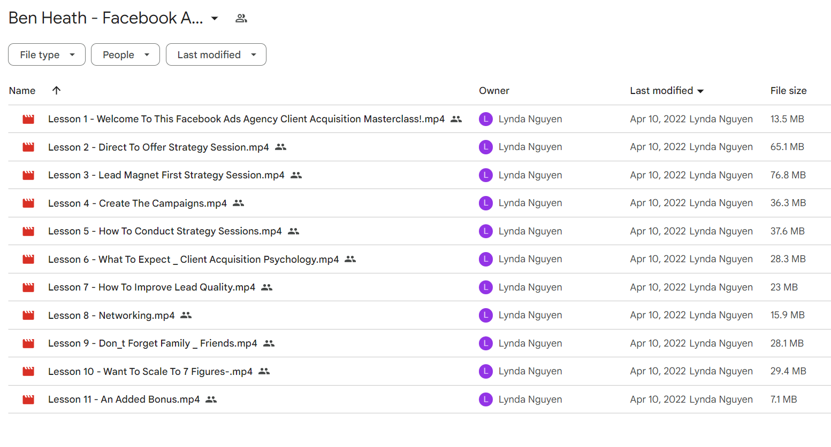The width and height of the screenshot is (831, 447).
Task: Open Lesson 8 - Networking.mp4
Action: click(111, 316)
